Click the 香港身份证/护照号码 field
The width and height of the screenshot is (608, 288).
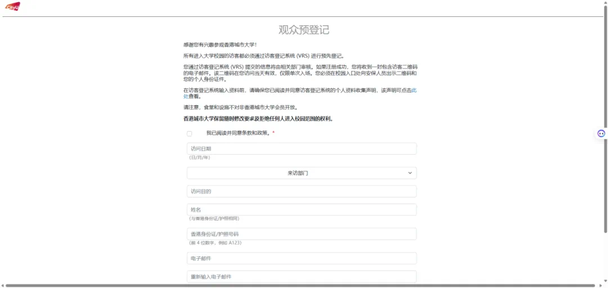point(301,234)
